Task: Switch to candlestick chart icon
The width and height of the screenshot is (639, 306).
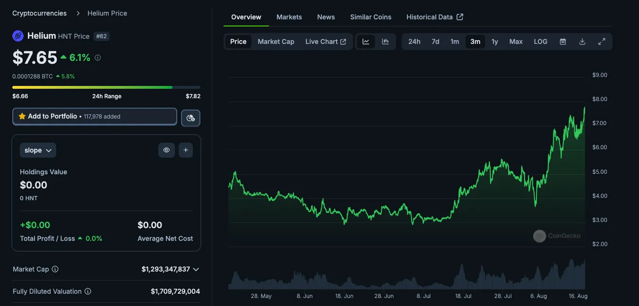Action: [x=386, y=42]
